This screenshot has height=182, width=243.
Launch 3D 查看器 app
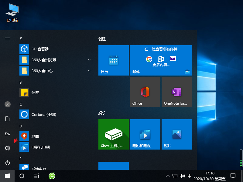(x=40, y=49)
